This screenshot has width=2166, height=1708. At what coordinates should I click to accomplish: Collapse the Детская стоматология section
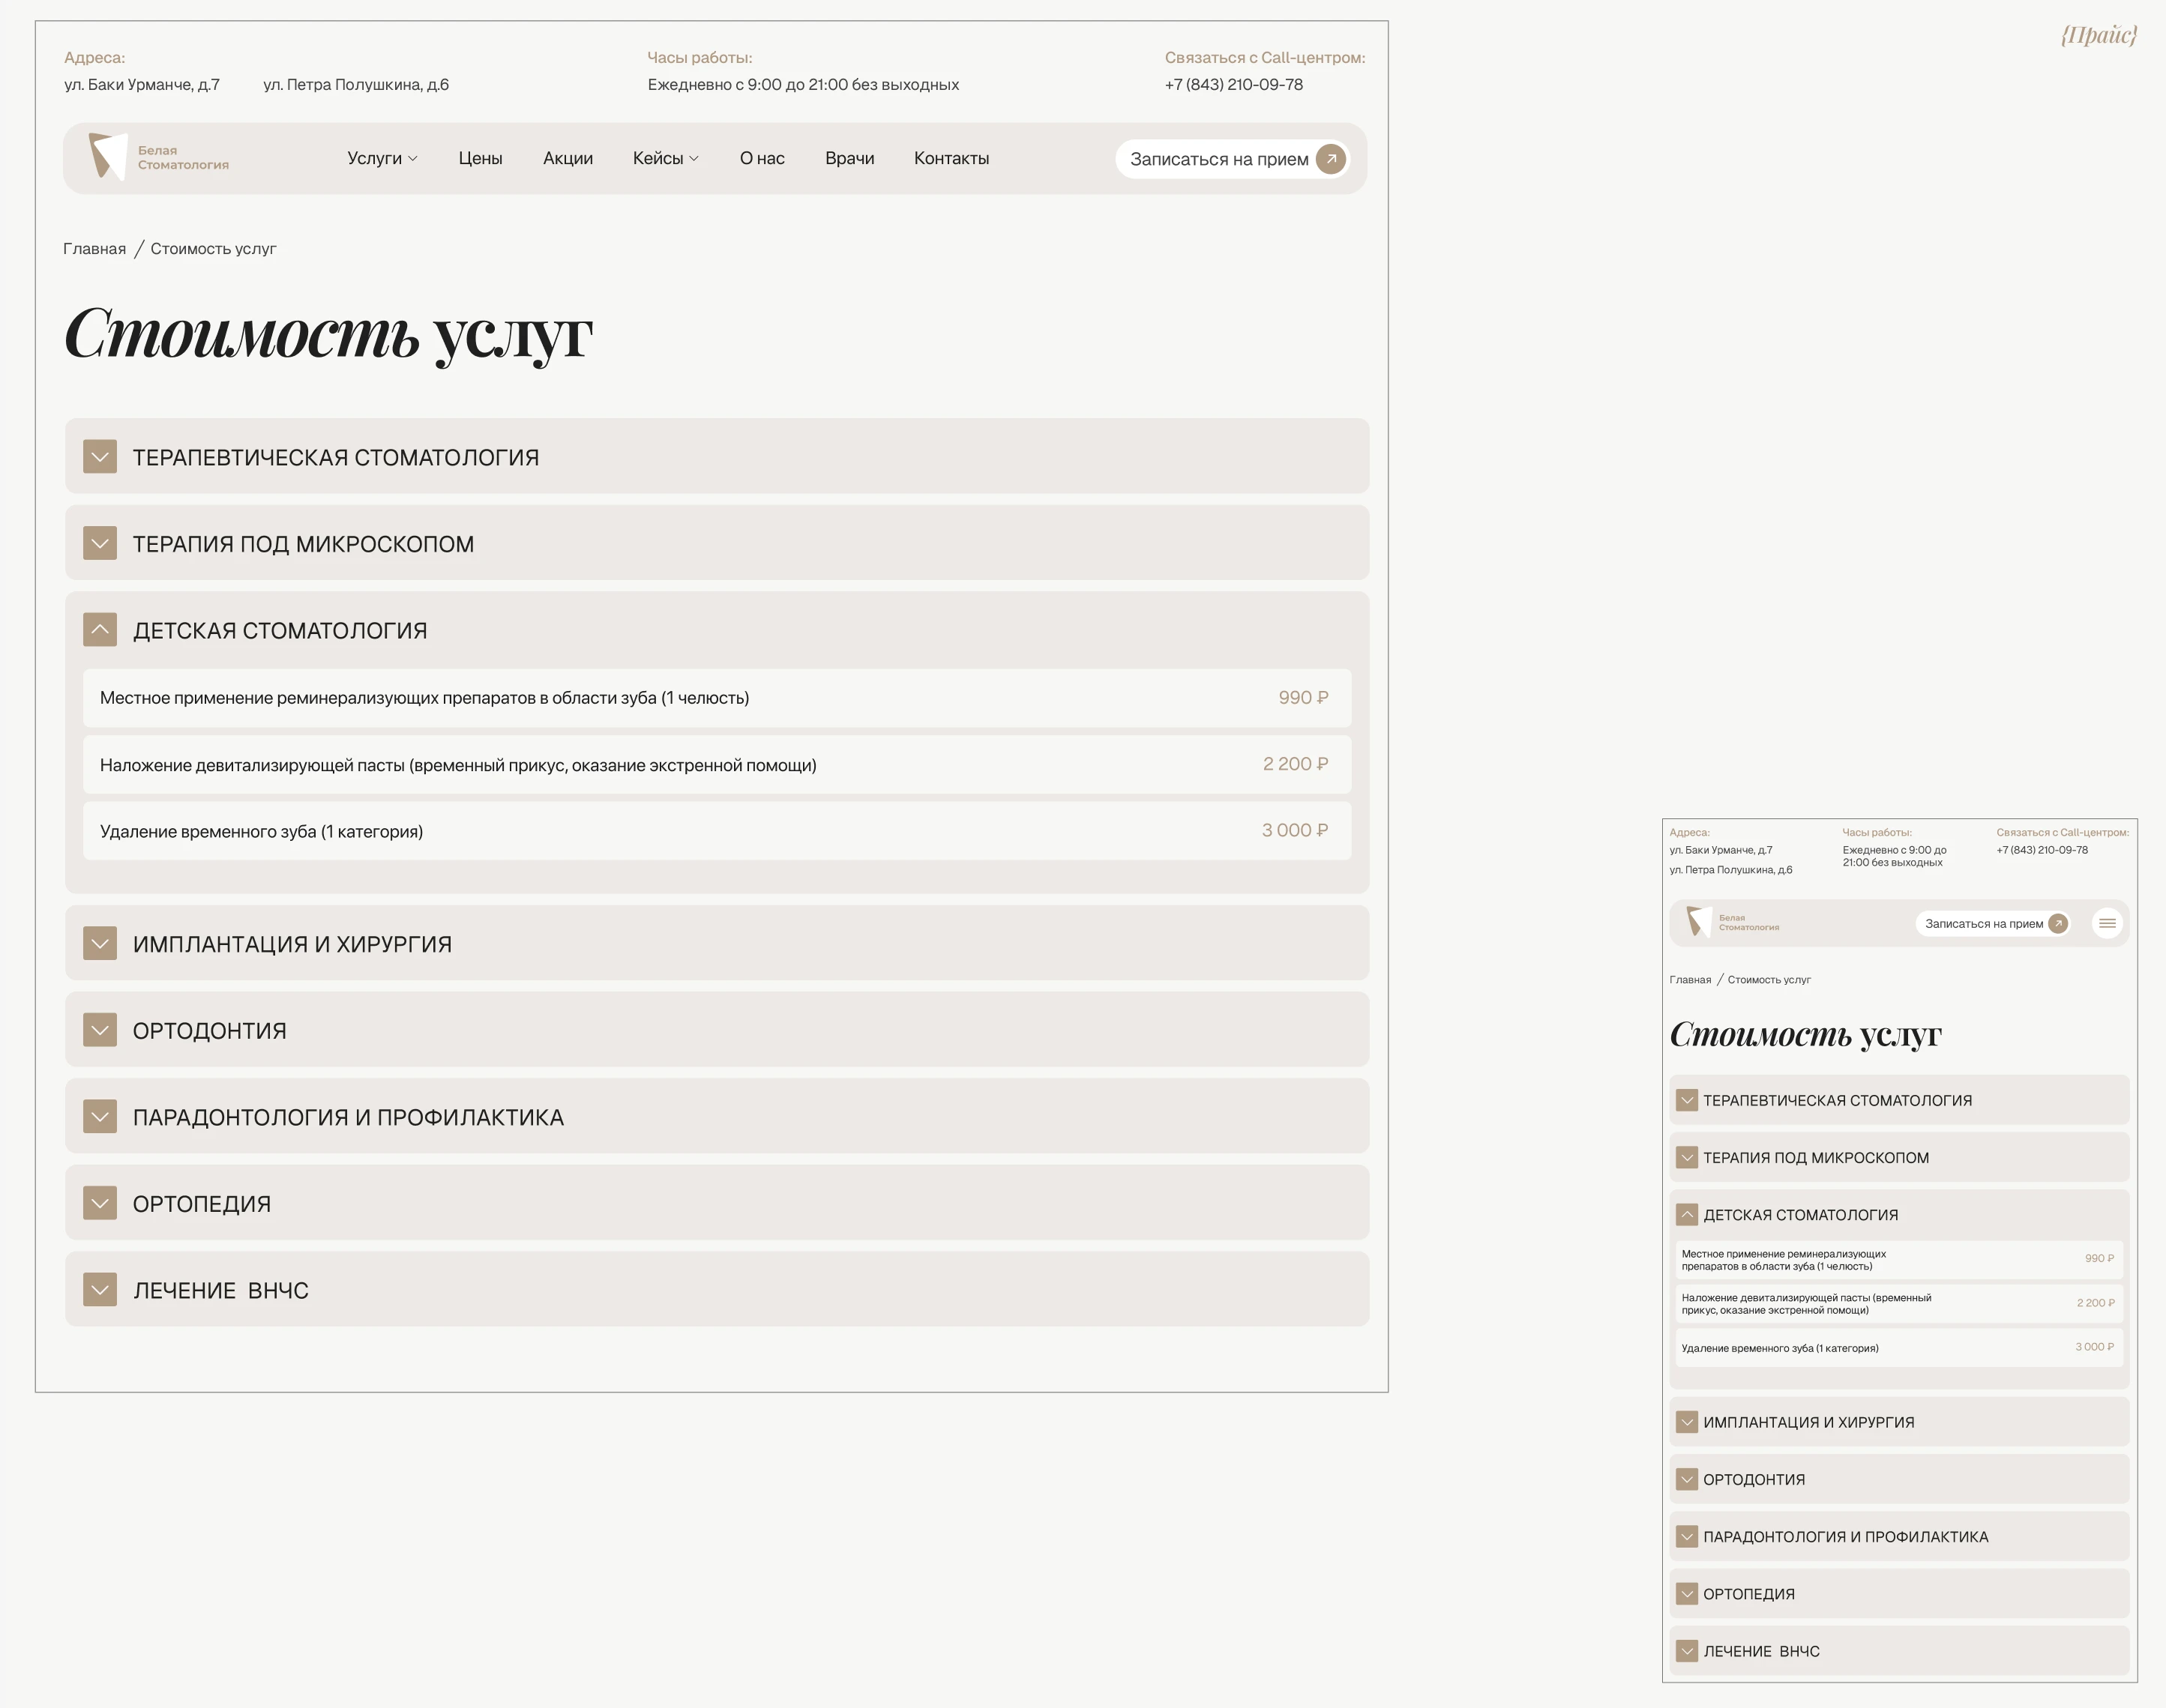click(x=99, y=630)
